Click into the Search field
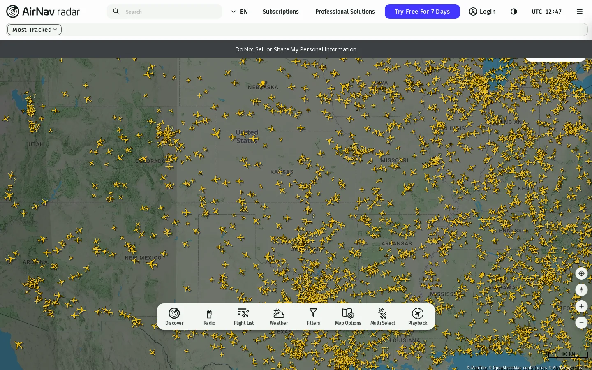The height and width of the screenshot is (370, 592). coord(164,12)
